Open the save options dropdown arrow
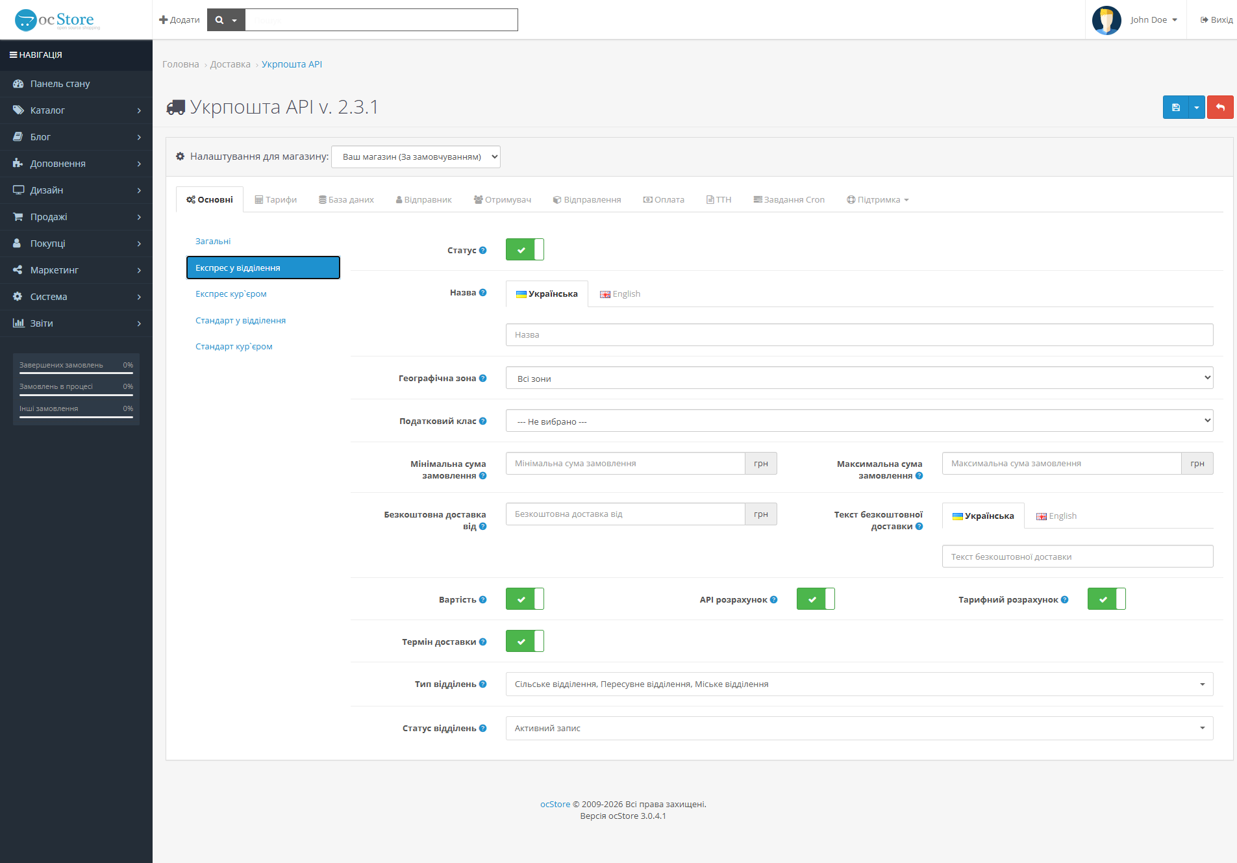Screen dimensions: 1237x863 click(x=1197, y=107)
